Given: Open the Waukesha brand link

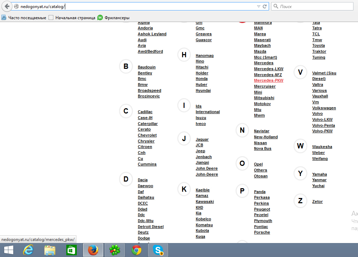Looking at the screenshot, I should (322, 147).
